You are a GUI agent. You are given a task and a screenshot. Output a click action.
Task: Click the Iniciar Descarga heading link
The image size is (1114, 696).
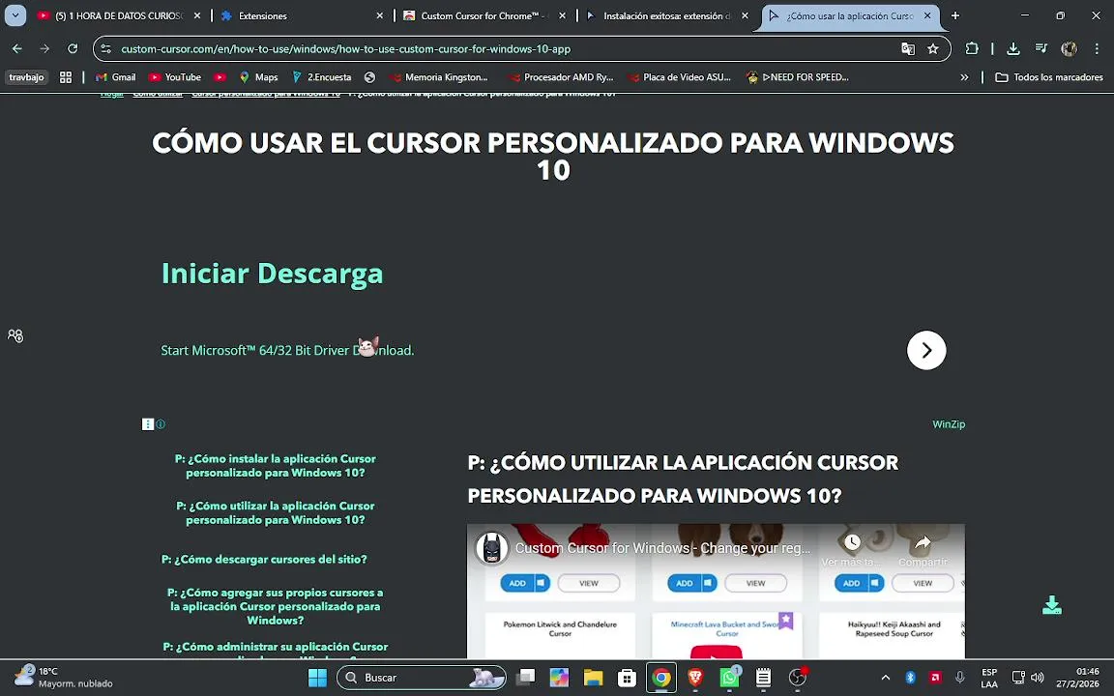272,274
